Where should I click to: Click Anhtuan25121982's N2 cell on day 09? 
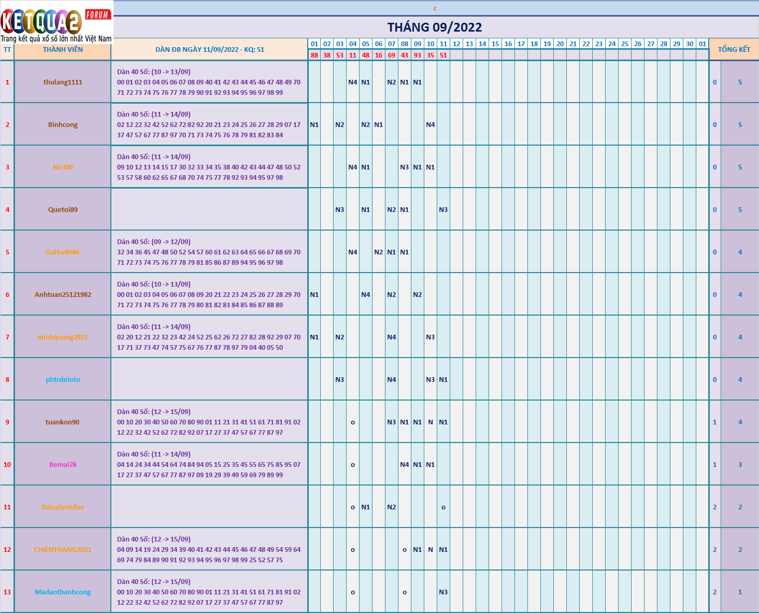[418, 294]
